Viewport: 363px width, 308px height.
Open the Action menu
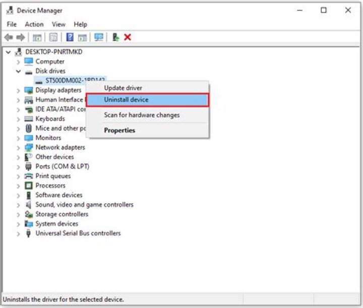pos(34,24)
